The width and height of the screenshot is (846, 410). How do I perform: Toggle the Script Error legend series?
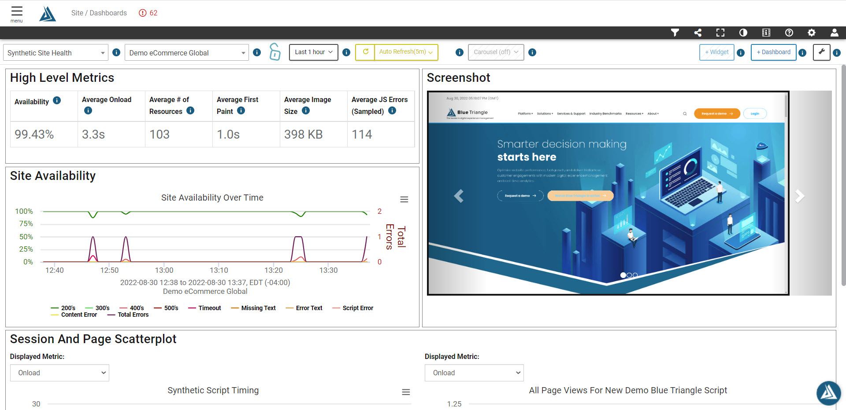(x=353, y=308)
